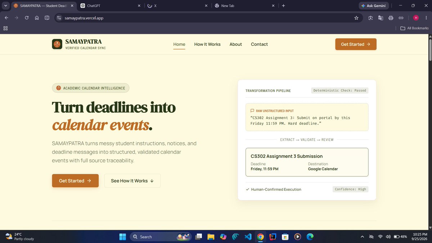Open a new tab with the plus icon
The image size is (432, 243).
click(283, 6)
